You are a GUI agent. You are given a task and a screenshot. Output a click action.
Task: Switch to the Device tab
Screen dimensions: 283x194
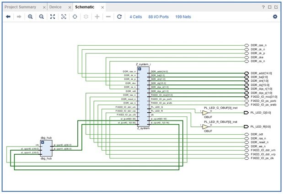(54, 7)
